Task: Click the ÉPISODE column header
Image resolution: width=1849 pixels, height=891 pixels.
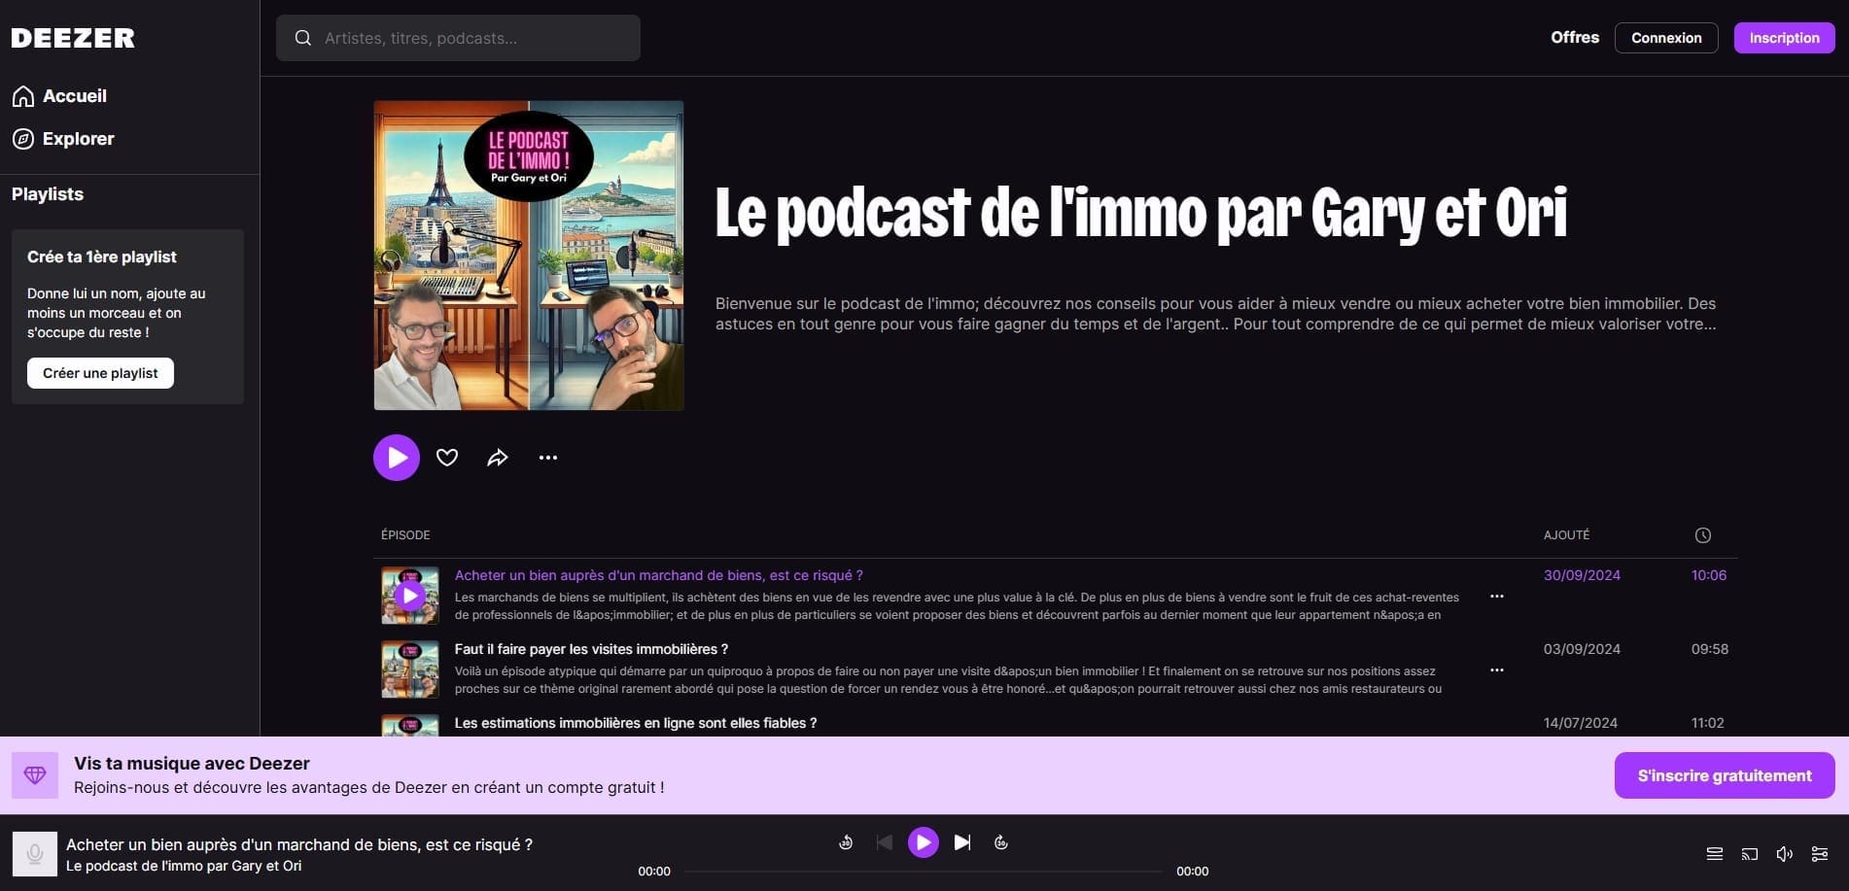Action: (x=405, y=535)
